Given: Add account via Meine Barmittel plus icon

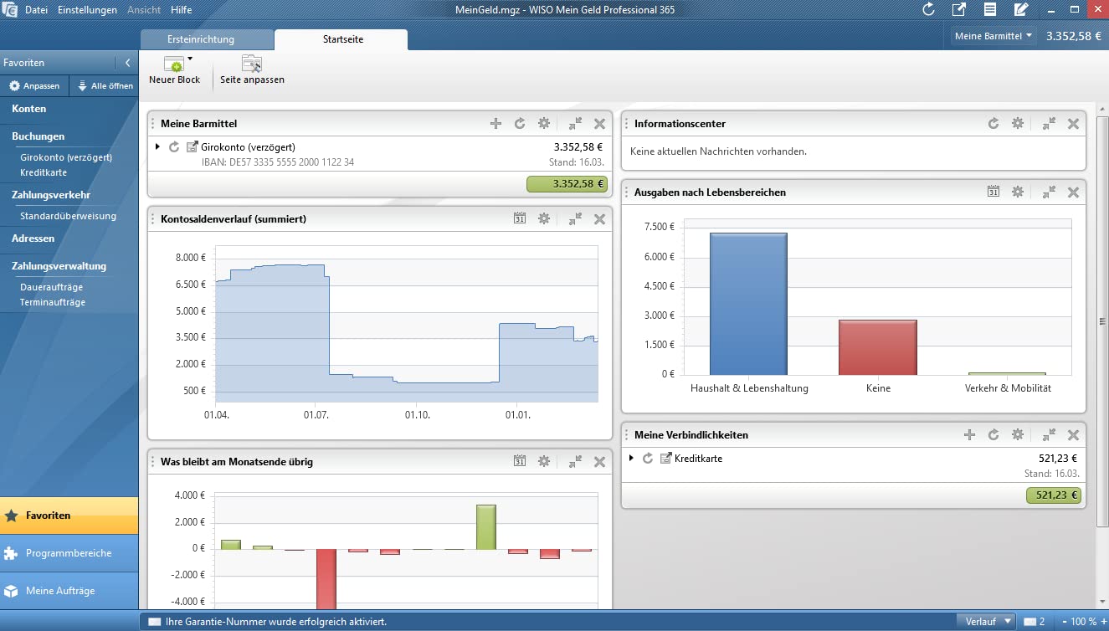Looking at the screenshot, I should (495, 123).
